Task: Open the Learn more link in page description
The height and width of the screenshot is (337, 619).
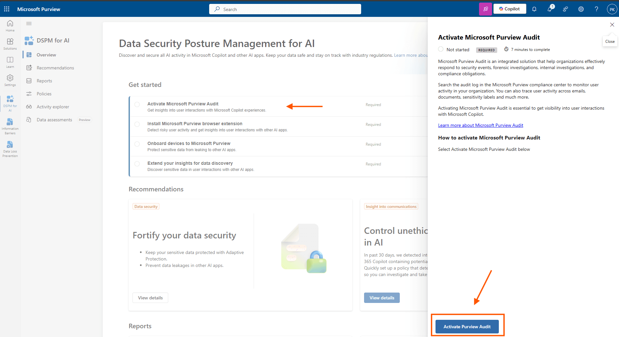Action: [411, 55]
